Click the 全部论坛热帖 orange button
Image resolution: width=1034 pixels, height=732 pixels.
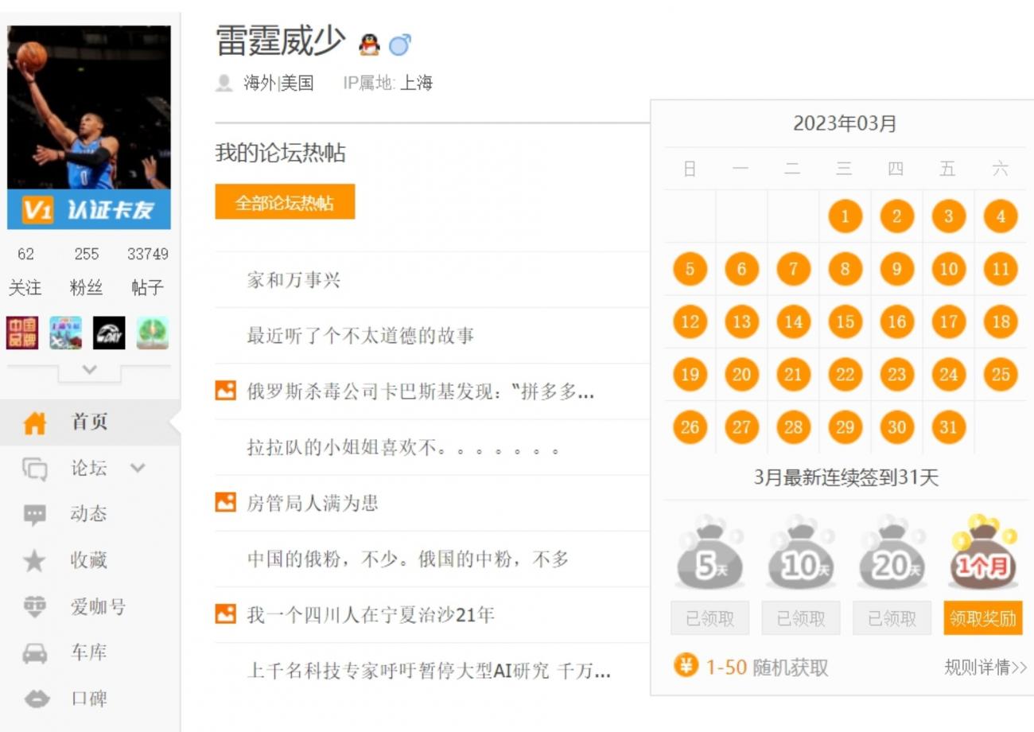tap(285, 202)
